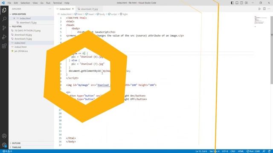
Task: Open the Terminal menu
Action: pos(58,3)
